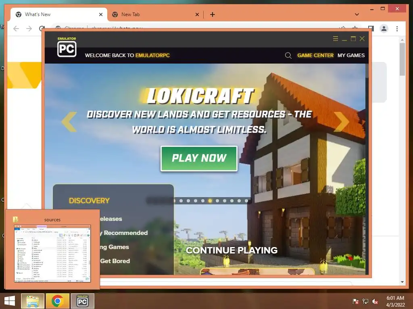This screenshot has height=309, width=413.
Task: Go to the previous carousel slide arrow
Action: [x=69, y=122]
